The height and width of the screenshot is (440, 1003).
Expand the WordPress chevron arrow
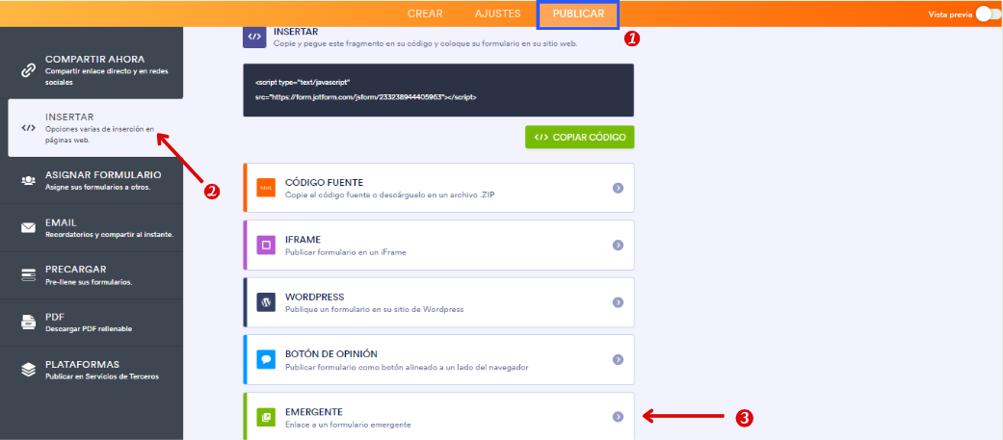(x=618, y=302)
